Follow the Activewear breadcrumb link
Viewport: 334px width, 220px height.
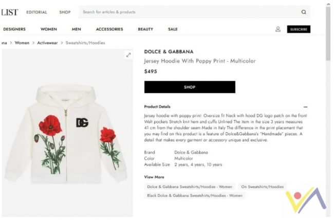click(x=48, y=43)
